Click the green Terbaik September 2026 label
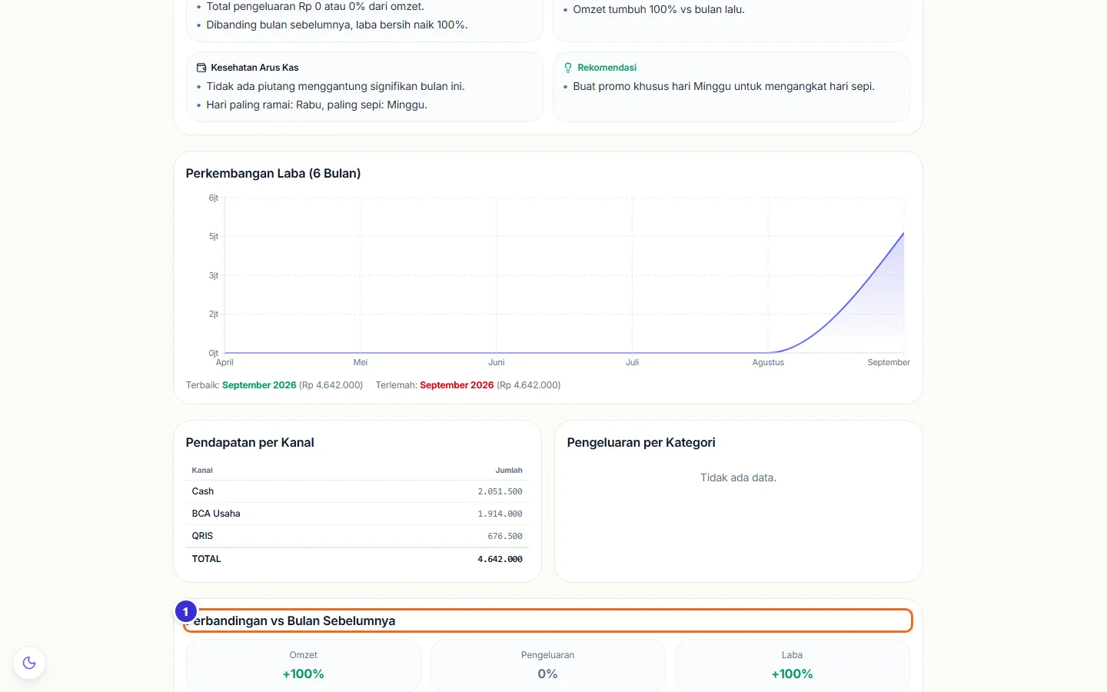This screenshot has height=692, width=1107. pyautogui.click(x=259, y=385)
